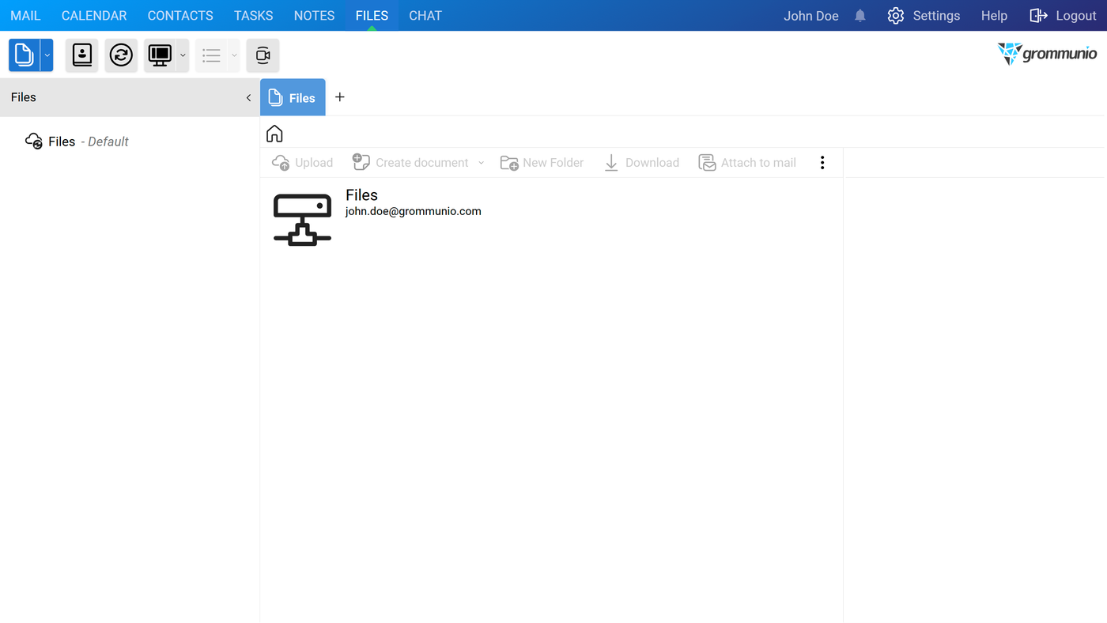Viewport: 1107px width, 623px height.
Task: Click the Attach to mail icon
Action: click(707, 163)
